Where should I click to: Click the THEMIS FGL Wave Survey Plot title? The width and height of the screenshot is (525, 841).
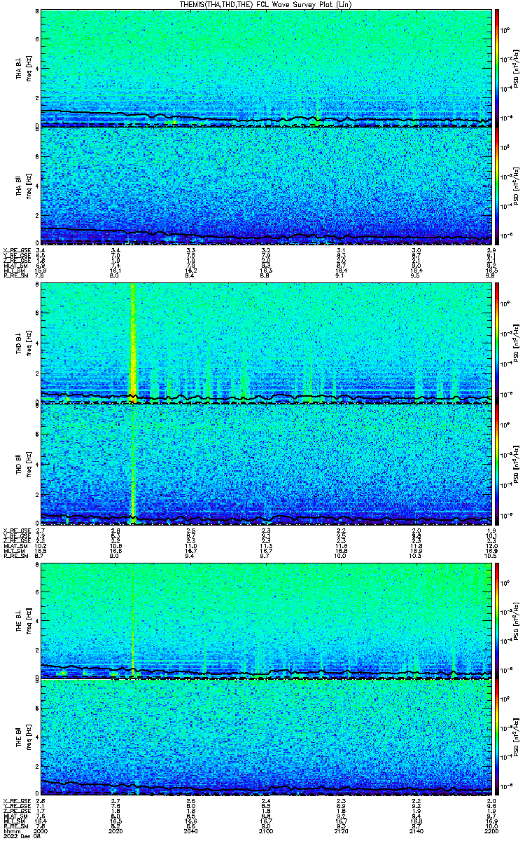(x=265, y=4)
